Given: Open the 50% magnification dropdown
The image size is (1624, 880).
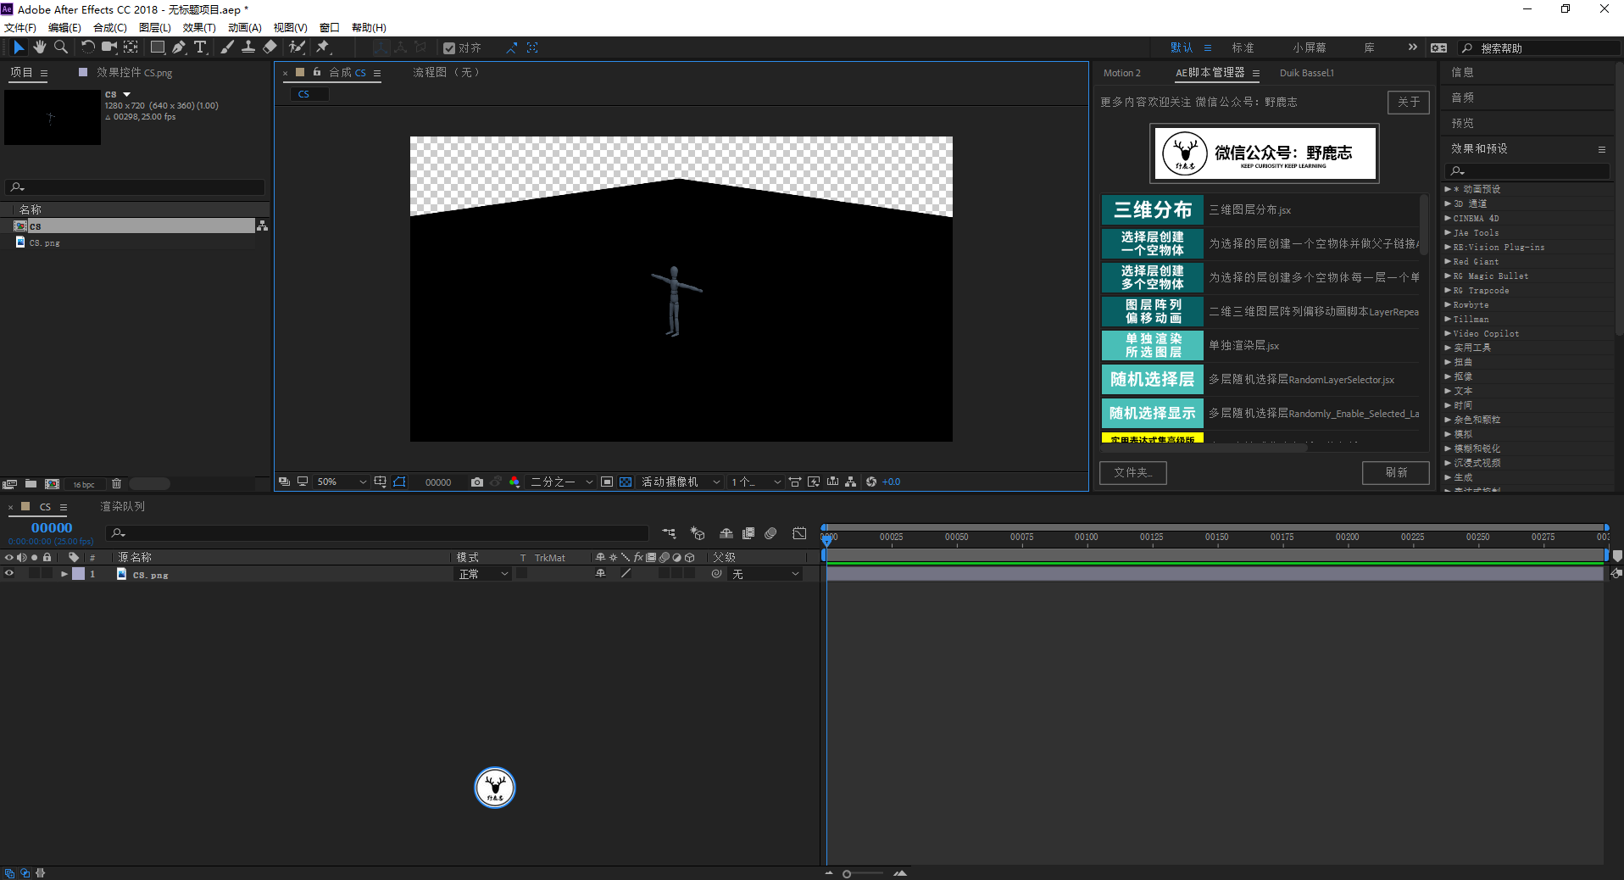Looking at the screenshot, I should tap(341, 482).
